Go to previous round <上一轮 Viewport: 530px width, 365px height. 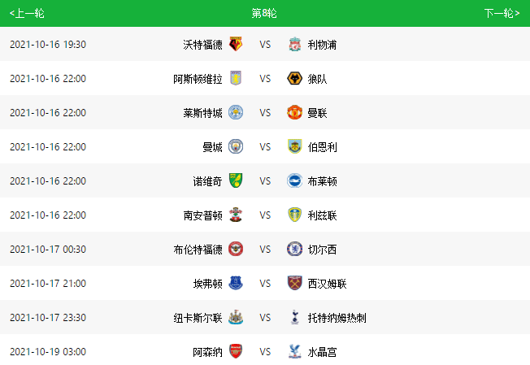point(27,13)
